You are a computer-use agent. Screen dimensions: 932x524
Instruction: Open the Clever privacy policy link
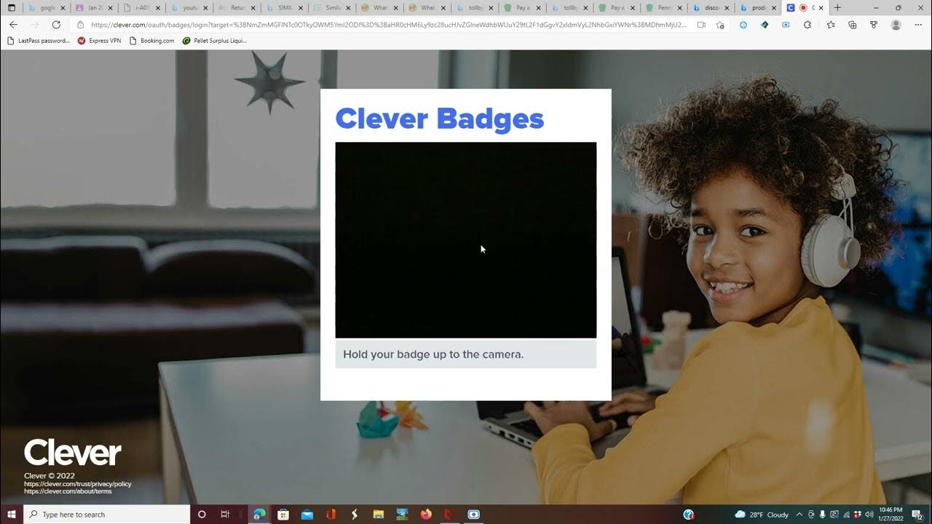pos(78,484)
